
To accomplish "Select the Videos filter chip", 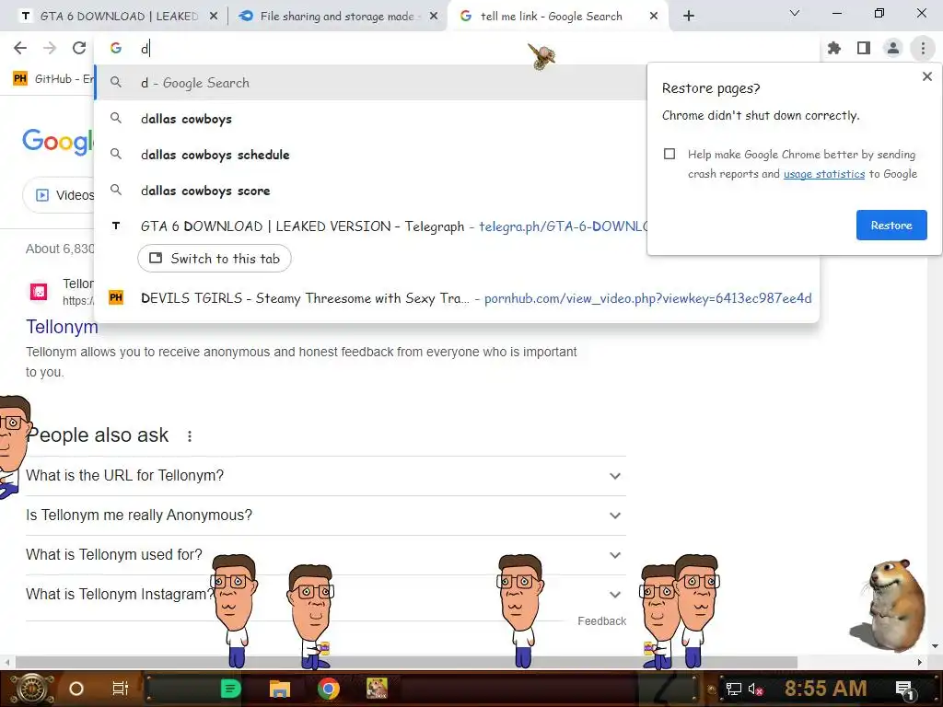I will pyautogui.click(x=60, y=195).
